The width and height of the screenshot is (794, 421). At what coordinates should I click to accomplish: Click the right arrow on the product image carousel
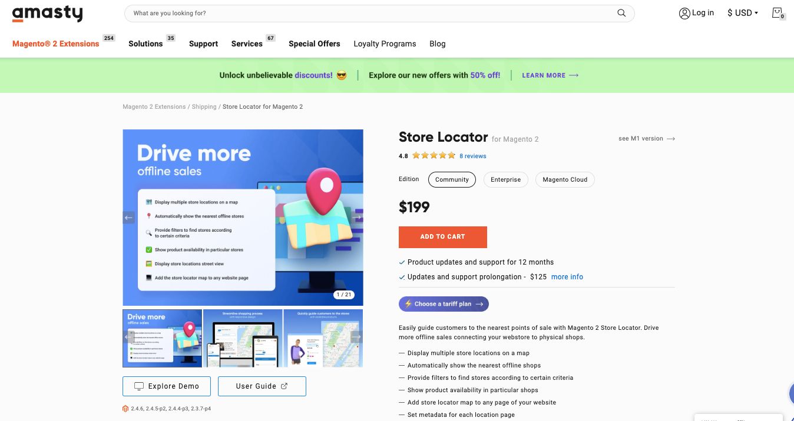tap(357, 217)
